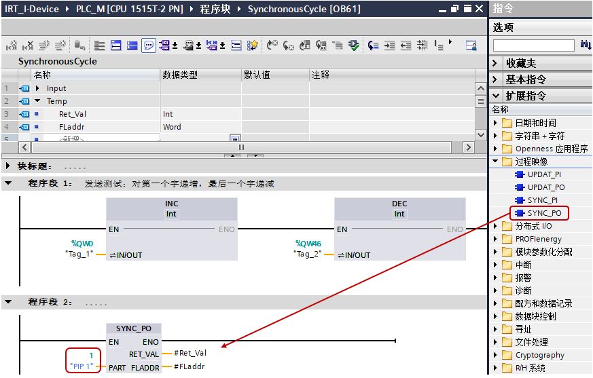Click horizontal scrollbar right arrow
Viewport: 593px width, 378px height.
point(469,147)
